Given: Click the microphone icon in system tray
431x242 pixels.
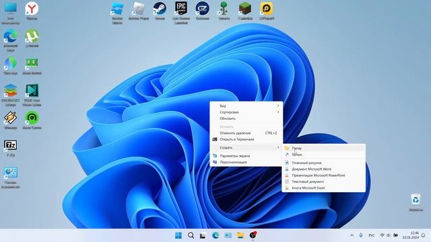Looking at the screenshot, I should (x=361, y=235).
